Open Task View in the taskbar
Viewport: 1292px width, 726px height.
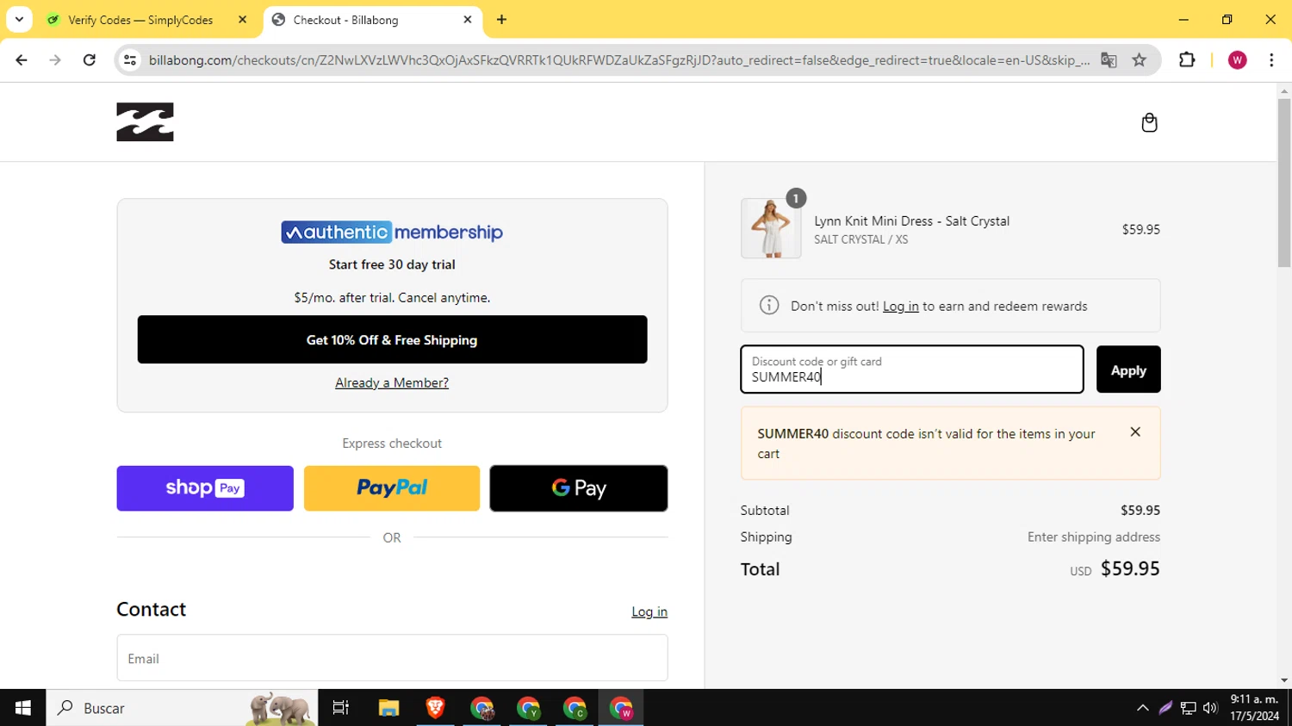click(341, 708)
